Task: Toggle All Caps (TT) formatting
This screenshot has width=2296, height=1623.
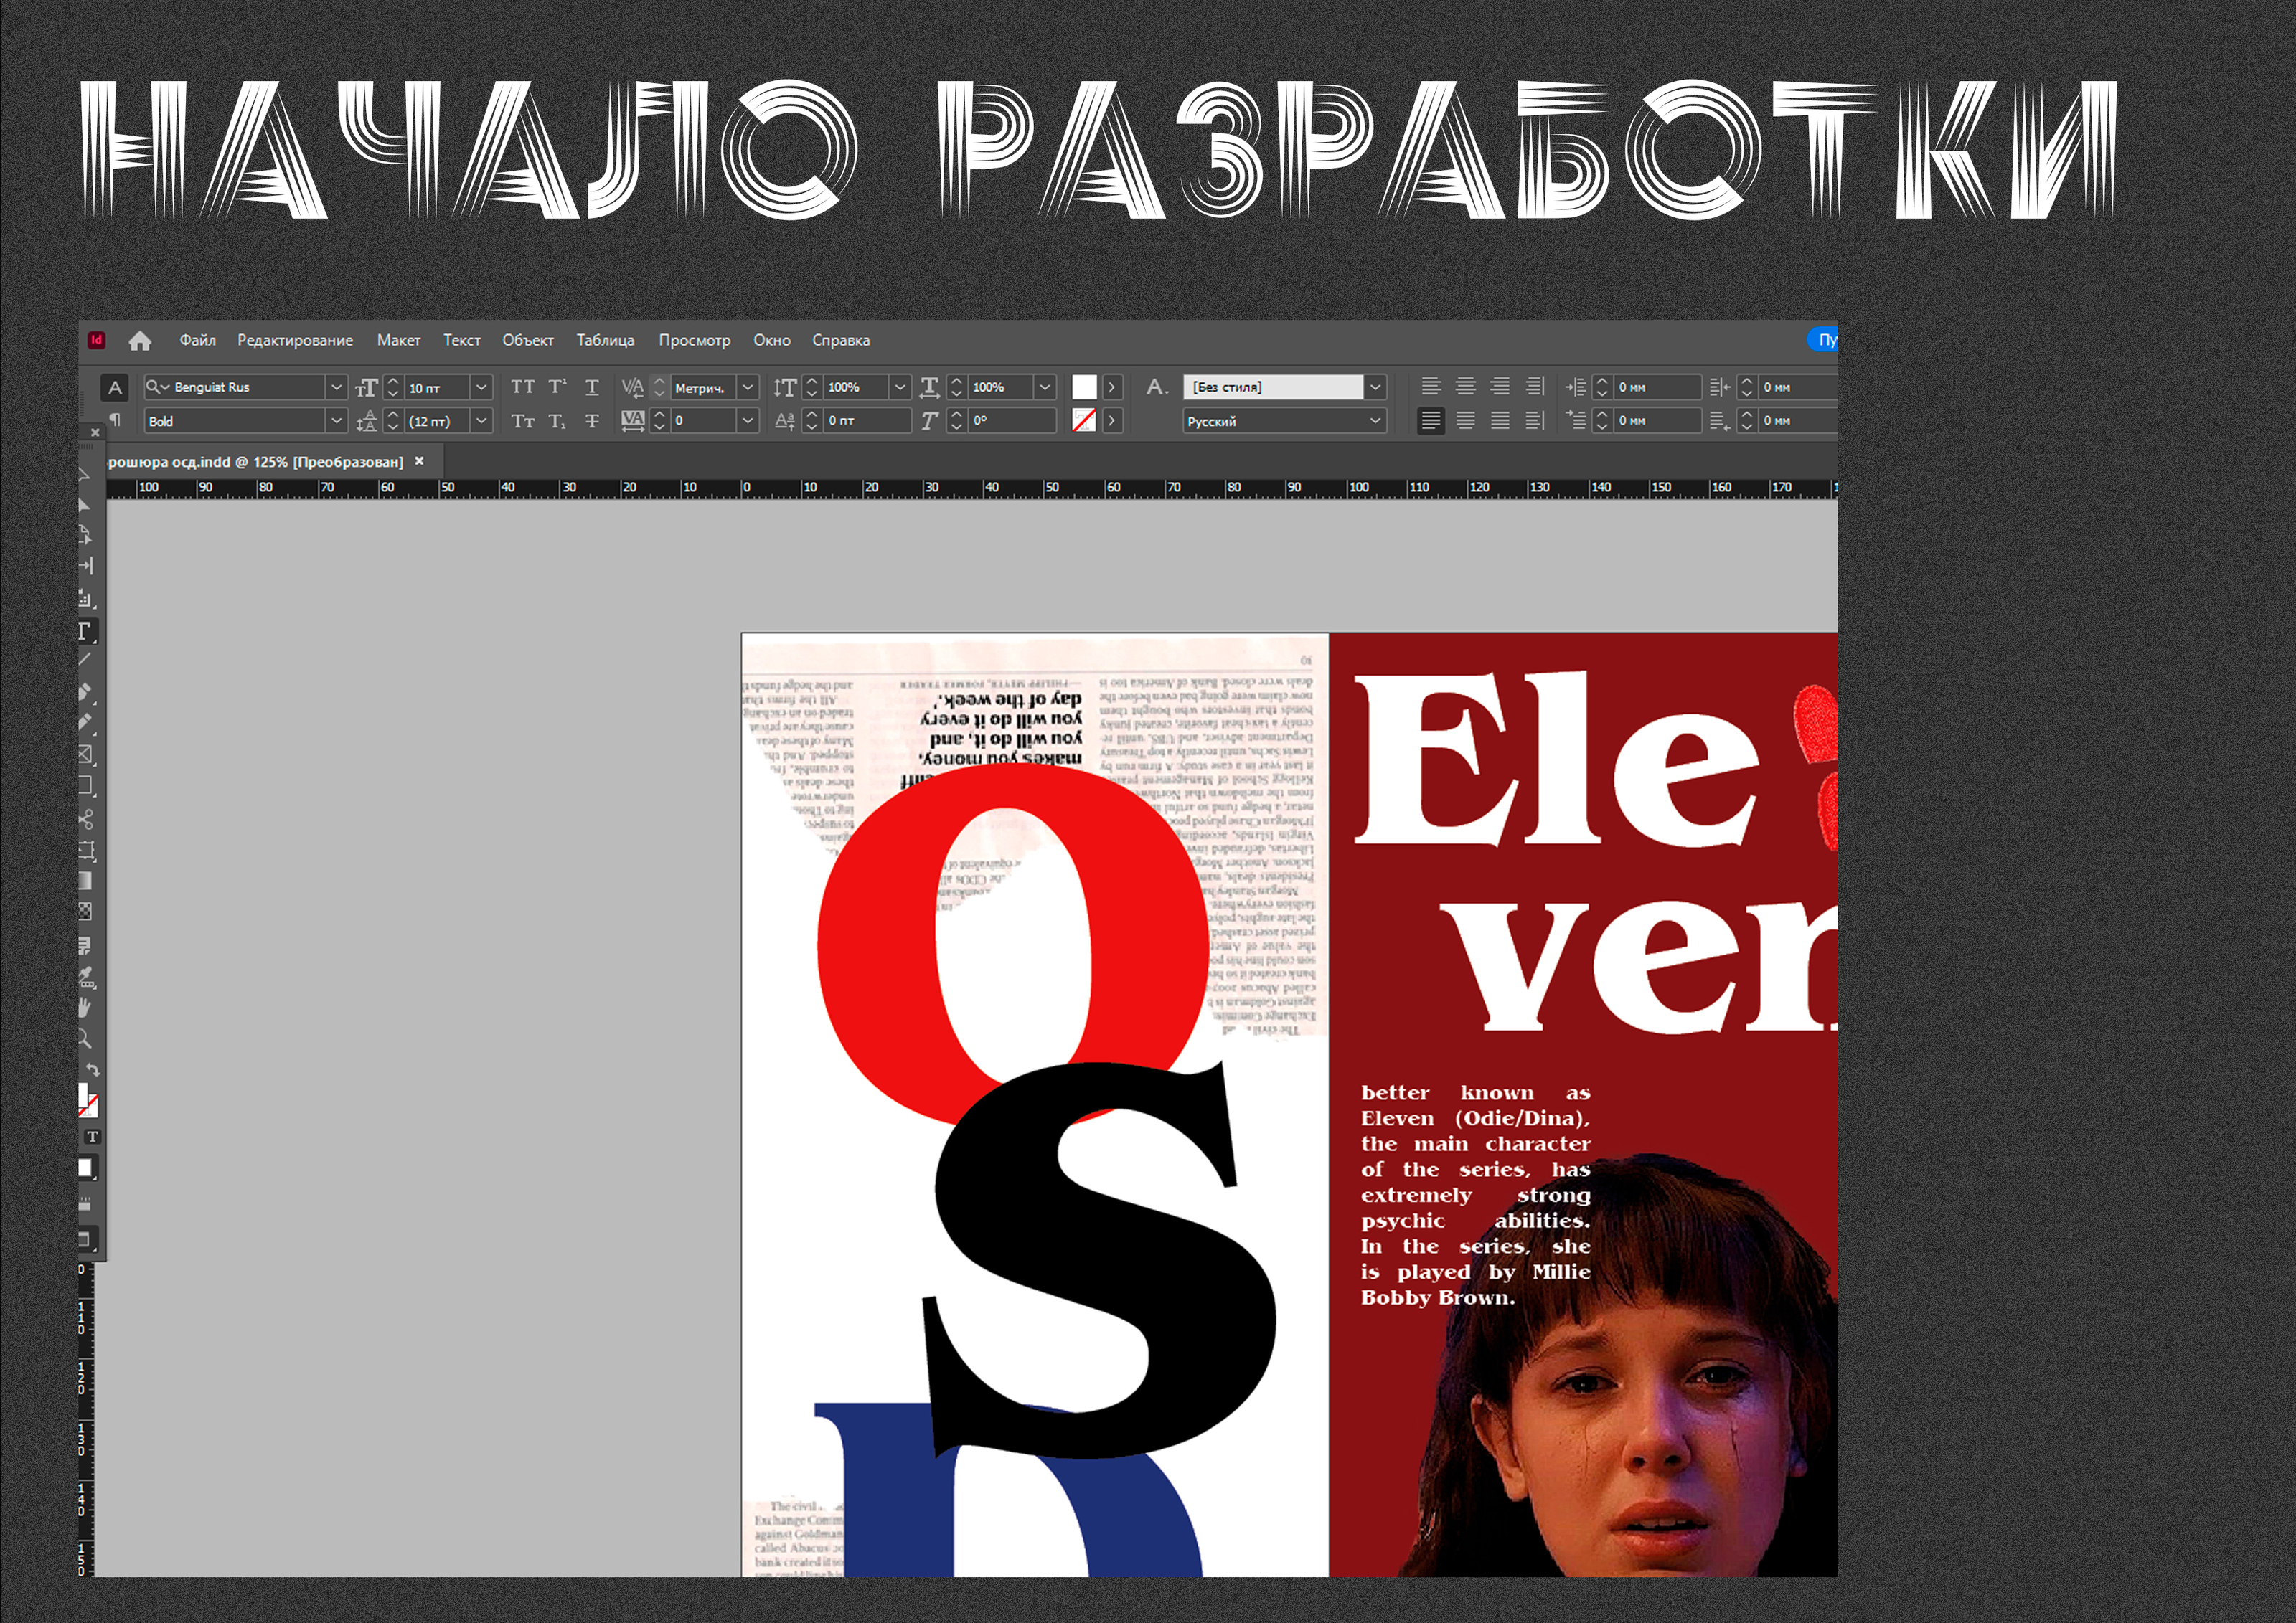Action: 522,387
